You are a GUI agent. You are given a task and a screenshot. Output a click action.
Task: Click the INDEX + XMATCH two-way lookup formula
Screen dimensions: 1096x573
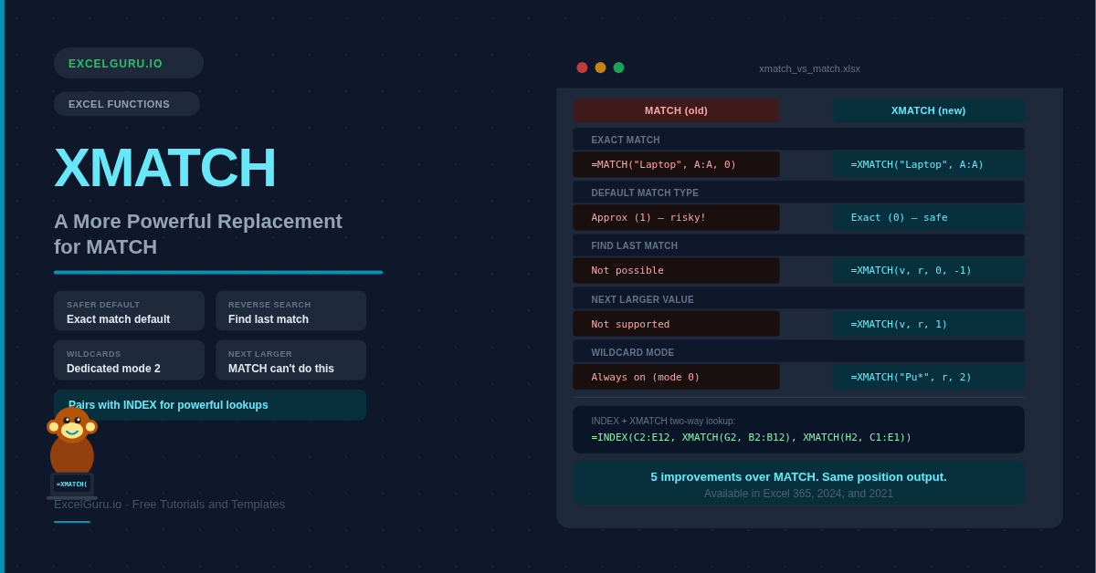pyautogui.click(x=751, y=437)
